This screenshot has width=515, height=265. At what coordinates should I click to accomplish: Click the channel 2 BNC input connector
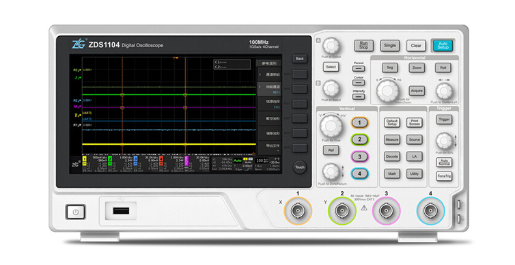(x=342, y=210)
